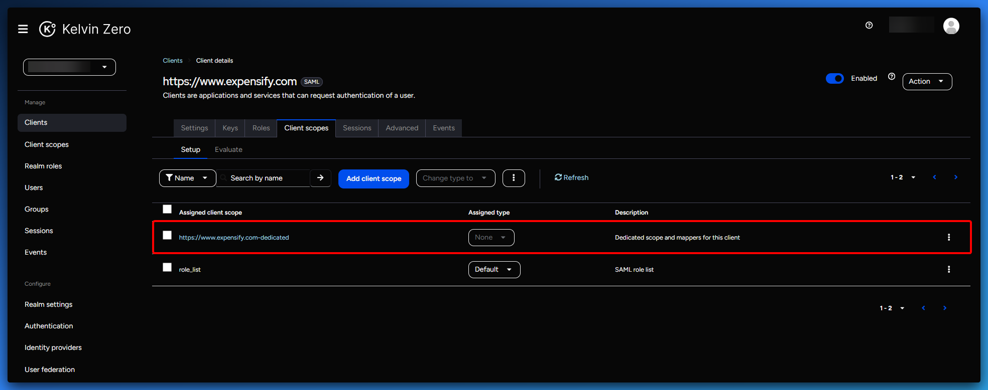Switch to the Settings tab
The height and width of the screenshot is (390, 988).
pyautogui.click(x=194, y=128)
